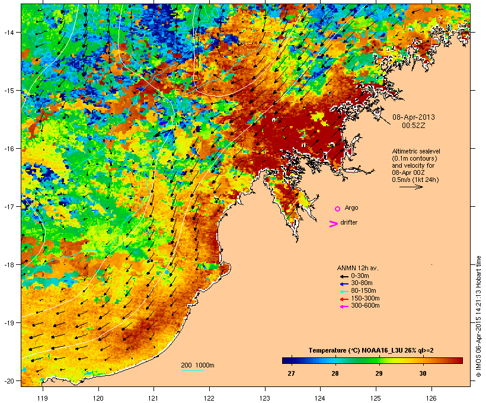Click the -17 latitude axis label
Viewport: 486px width, 403px height.
8,206
